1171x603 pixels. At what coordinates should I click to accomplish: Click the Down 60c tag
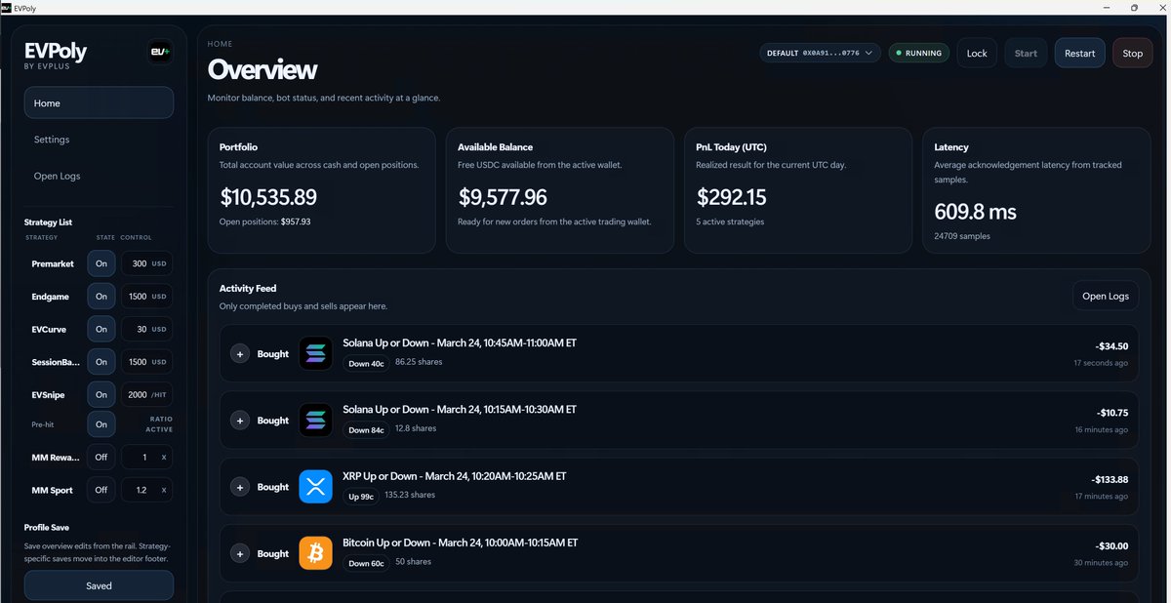click(x=365, y=562)
